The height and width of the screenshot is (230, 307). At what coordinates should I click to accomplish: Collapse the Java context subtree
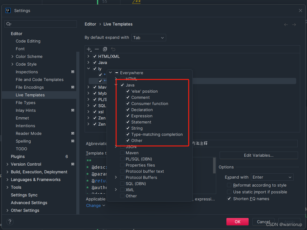pyautogui.click(x=116, y=85)
